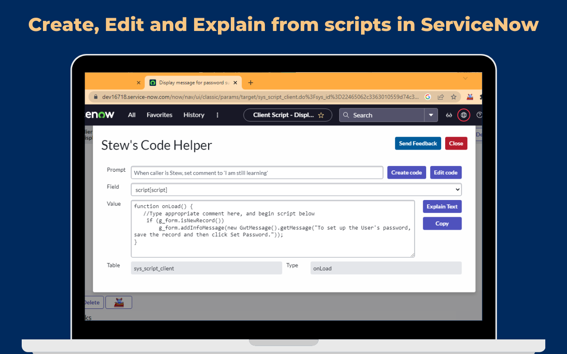Open the Favorites menu
This screenshot has height=354, width=567.
159,115
